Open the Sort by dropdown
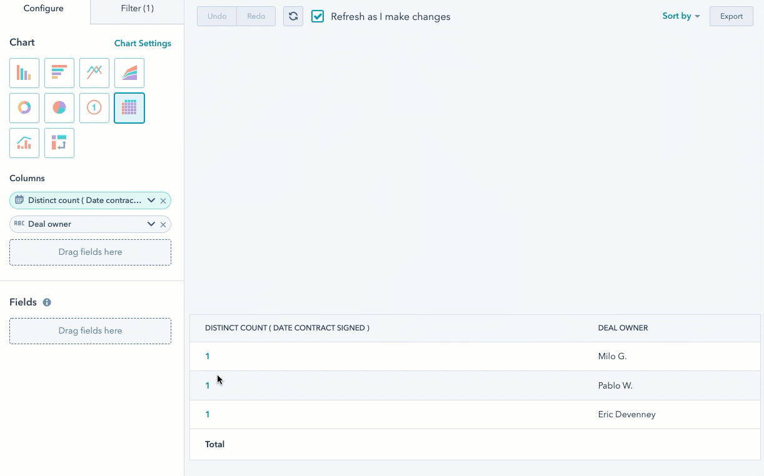 pos(680,16)
